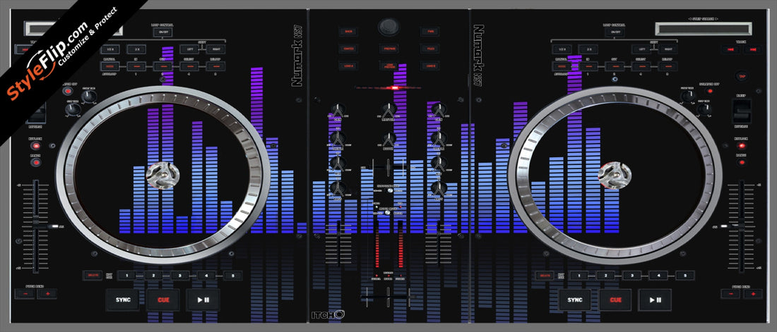Viewport: 777px width, 332px height.
Task: Click left deck loop shift RIGHT button
Action: click(x=215, y=49)
